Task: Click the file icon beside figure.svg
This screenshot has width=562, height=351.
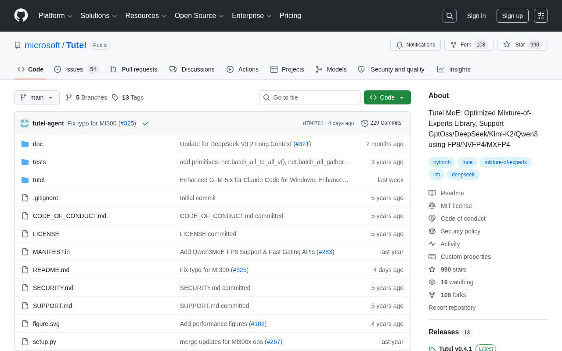Action: tap(25, 324)
